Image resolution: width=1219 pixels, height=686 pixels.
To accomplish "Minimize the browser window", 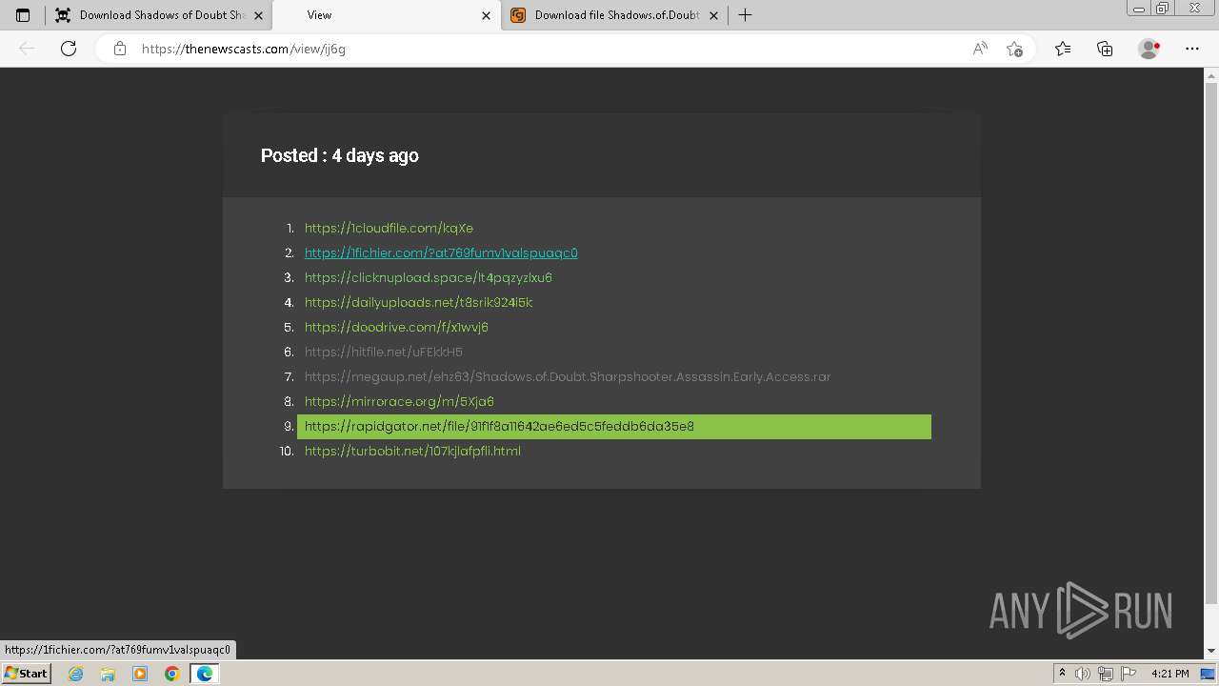I will point(1138,9).
